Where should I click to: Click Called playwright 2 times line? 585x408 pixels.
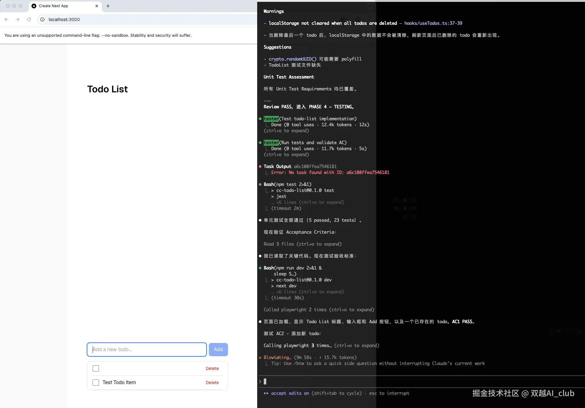(319, 310)
